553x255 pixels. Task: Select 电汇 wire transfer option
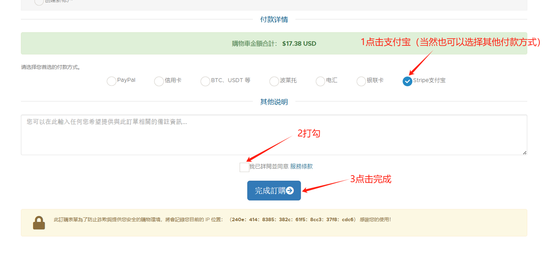tap(320, 81)
